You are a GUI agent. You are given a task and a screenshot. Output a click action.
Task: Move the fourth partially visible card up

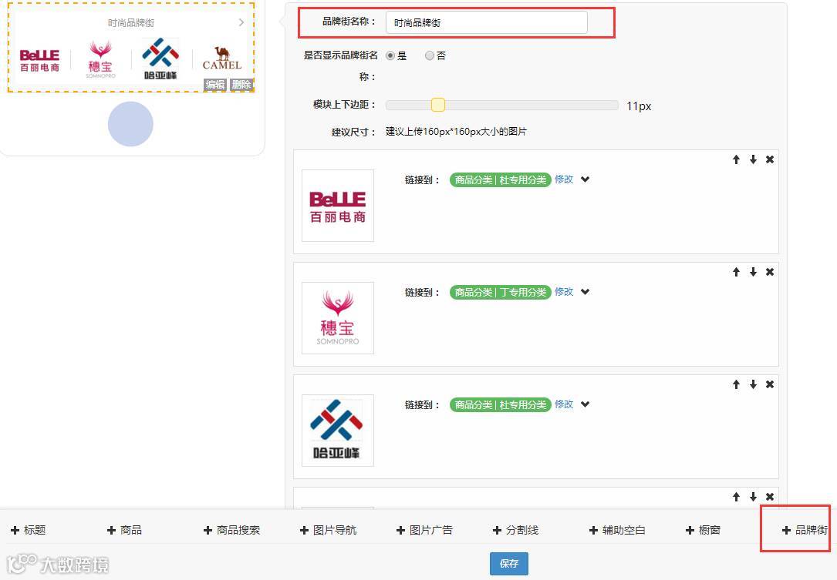tap(736, 497)
